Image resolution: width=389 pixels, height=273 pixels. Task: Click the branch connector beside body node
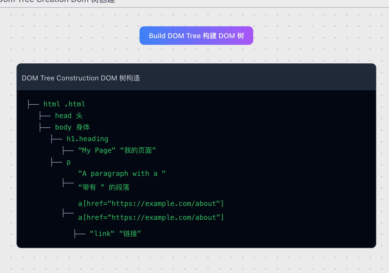(x=45, y=127)
